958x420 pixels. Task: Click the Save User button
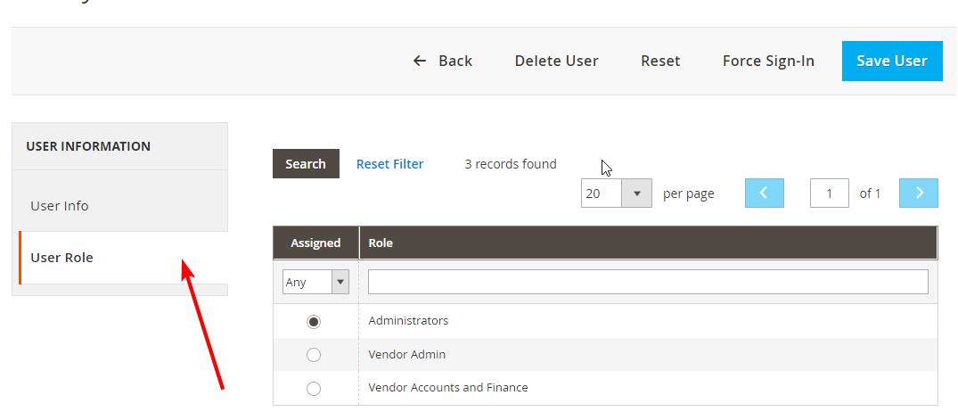pos(892,61)
